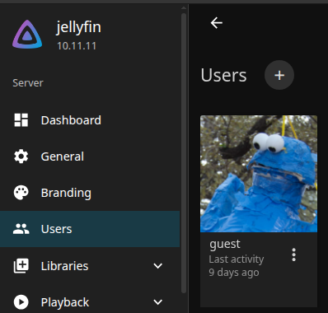Click the jellyfin server name text

78,27
